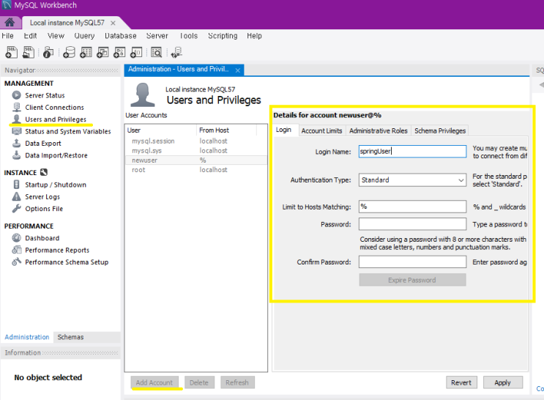Select the Login tab
The width and height of the screenshot is (544, 400).
(x=283, y=130)
